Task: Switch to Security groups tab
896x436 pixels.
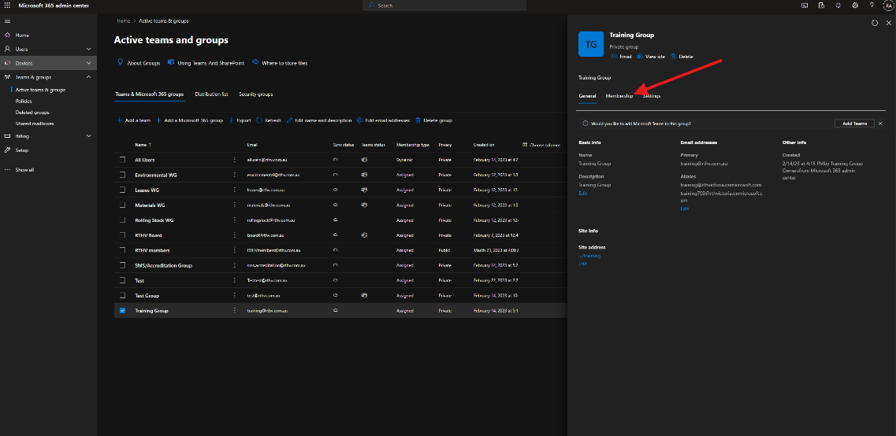Action: click(x=255, y=94)
